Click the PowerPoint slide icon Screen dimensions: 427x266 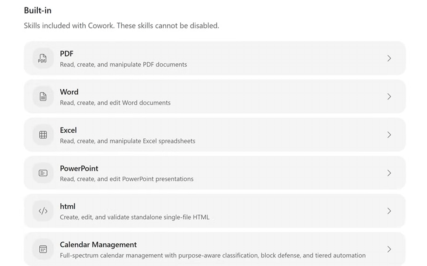pyautogui.click(x=43, y=173)
